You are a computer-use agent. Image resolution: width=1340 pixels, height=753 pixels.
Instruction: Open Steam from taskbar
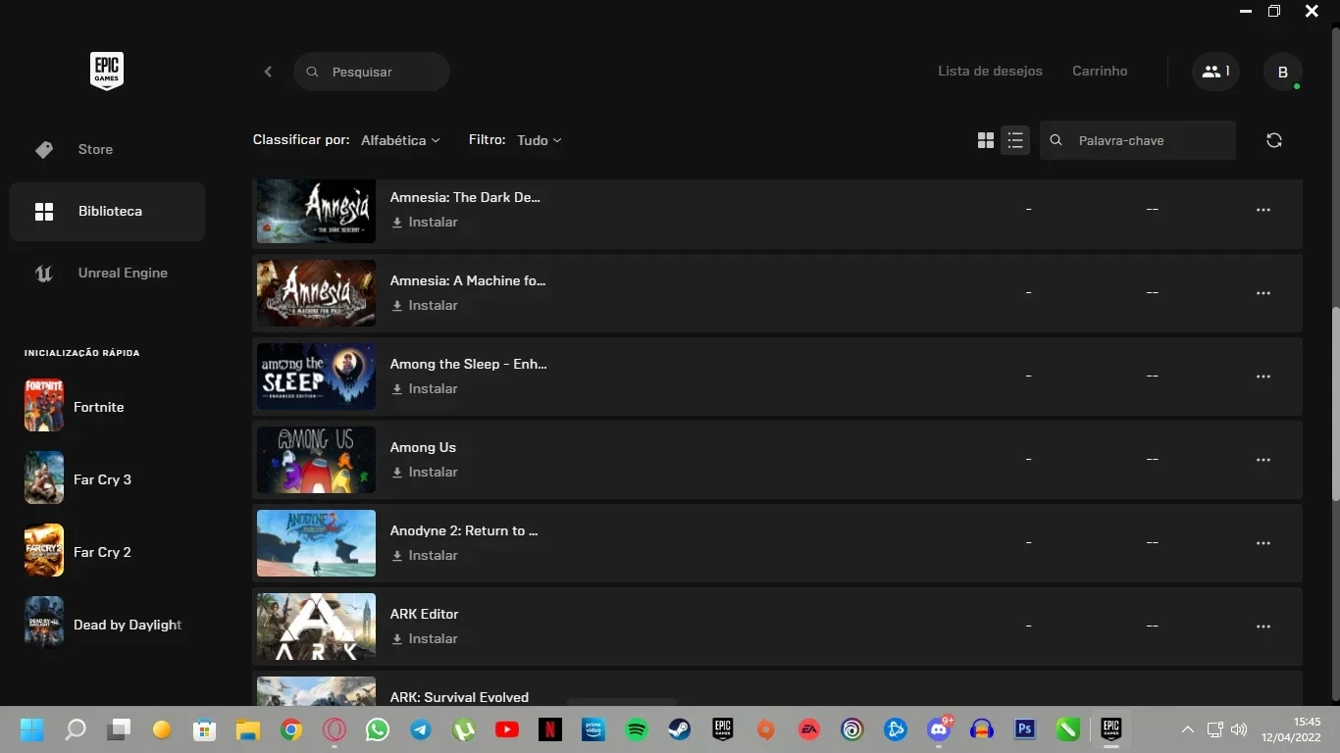680,729
